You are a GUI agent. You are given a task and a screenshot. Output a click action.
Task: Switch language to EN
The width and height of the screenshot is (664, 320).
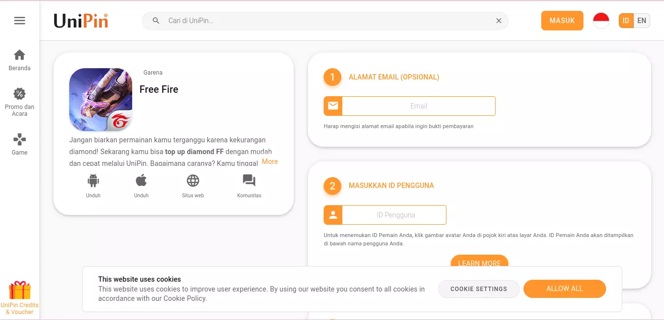click(x=642, y=21)
